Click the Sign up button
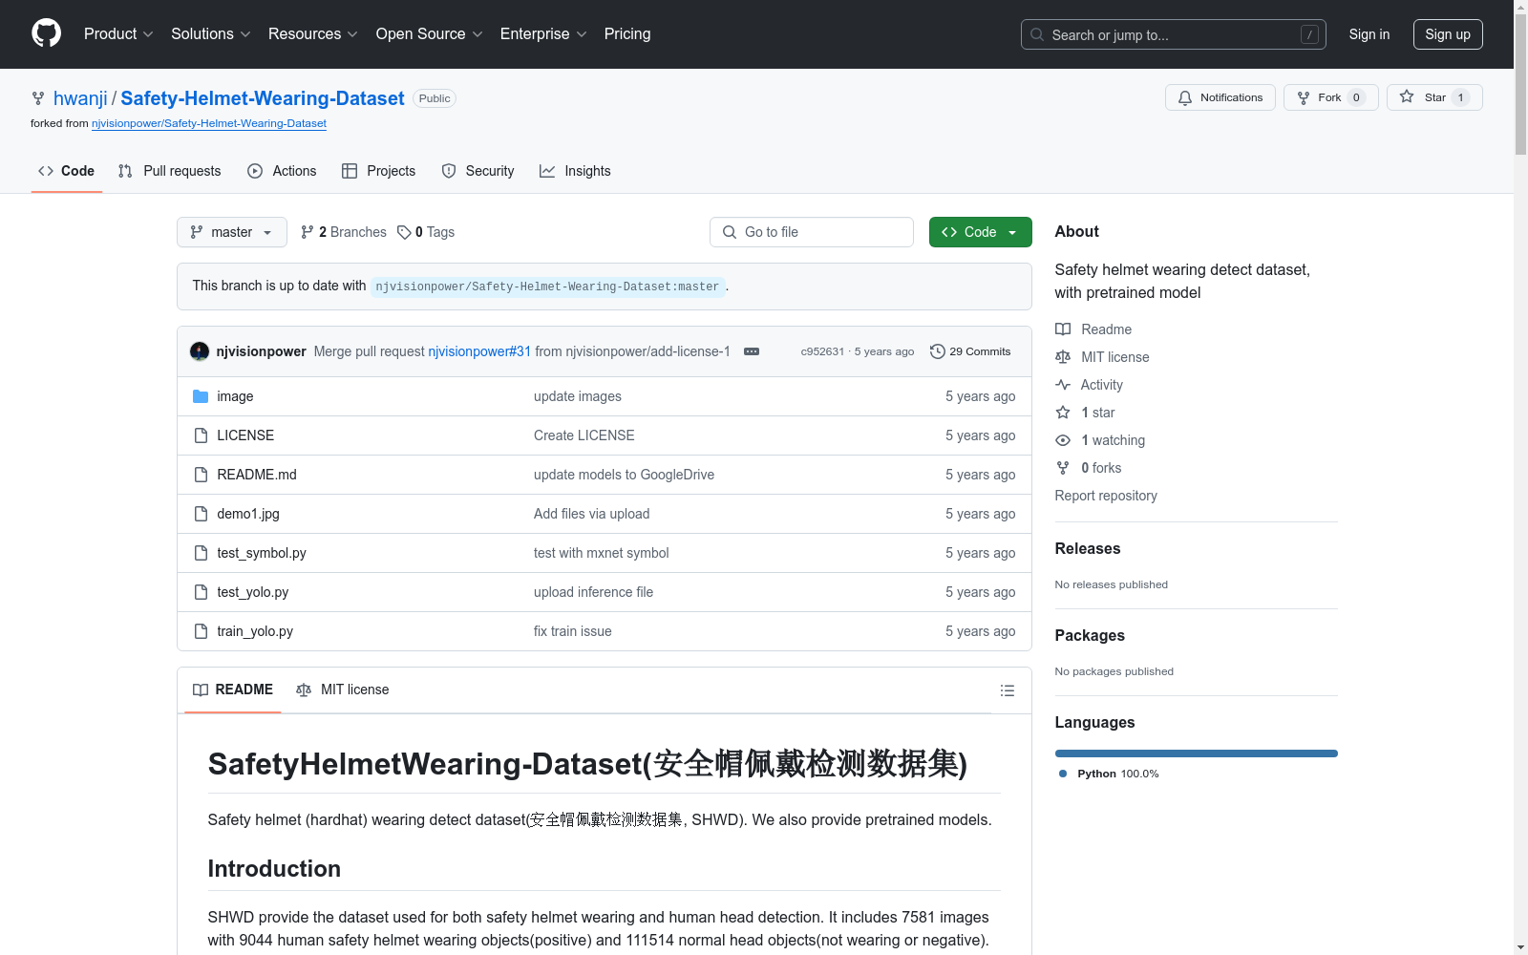The width and height of the screenshot is (1528, 955). 1447,34
